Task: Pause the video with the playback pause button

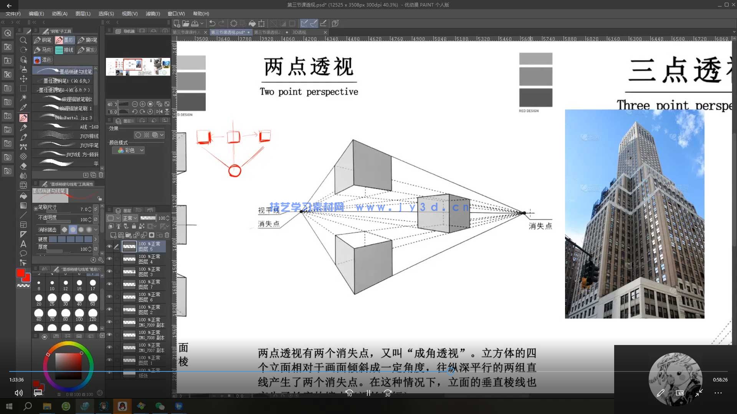Action: pos(368,393)
